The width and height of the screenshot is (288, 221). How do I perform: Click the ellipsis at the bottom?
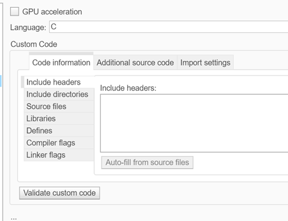pyautogui.click(x=14, y=219)
